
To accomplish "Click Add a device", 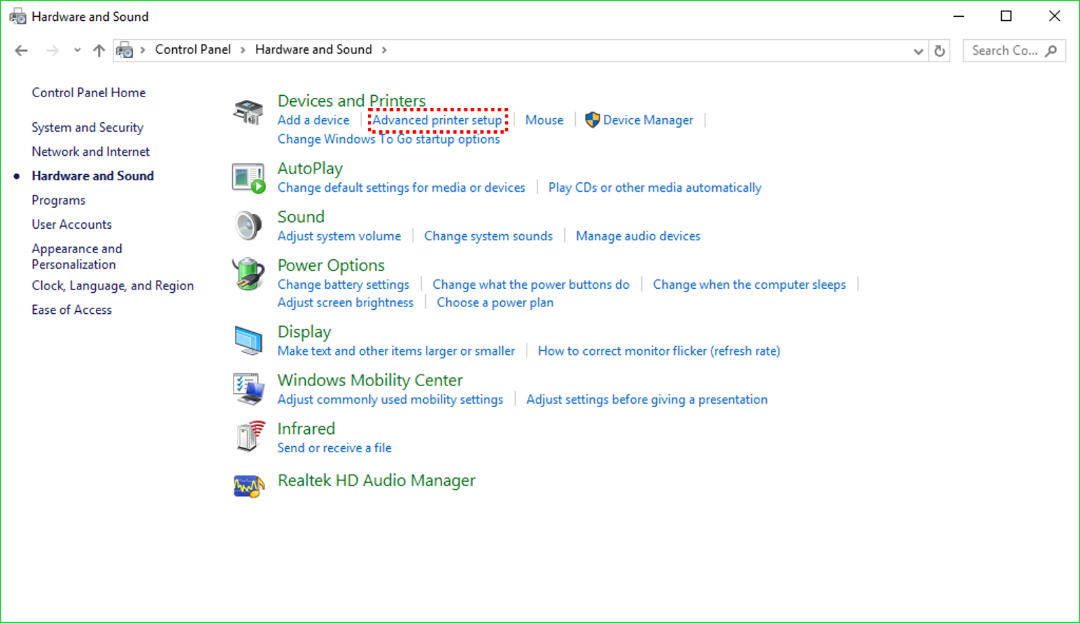I will (x=313, y=120).
